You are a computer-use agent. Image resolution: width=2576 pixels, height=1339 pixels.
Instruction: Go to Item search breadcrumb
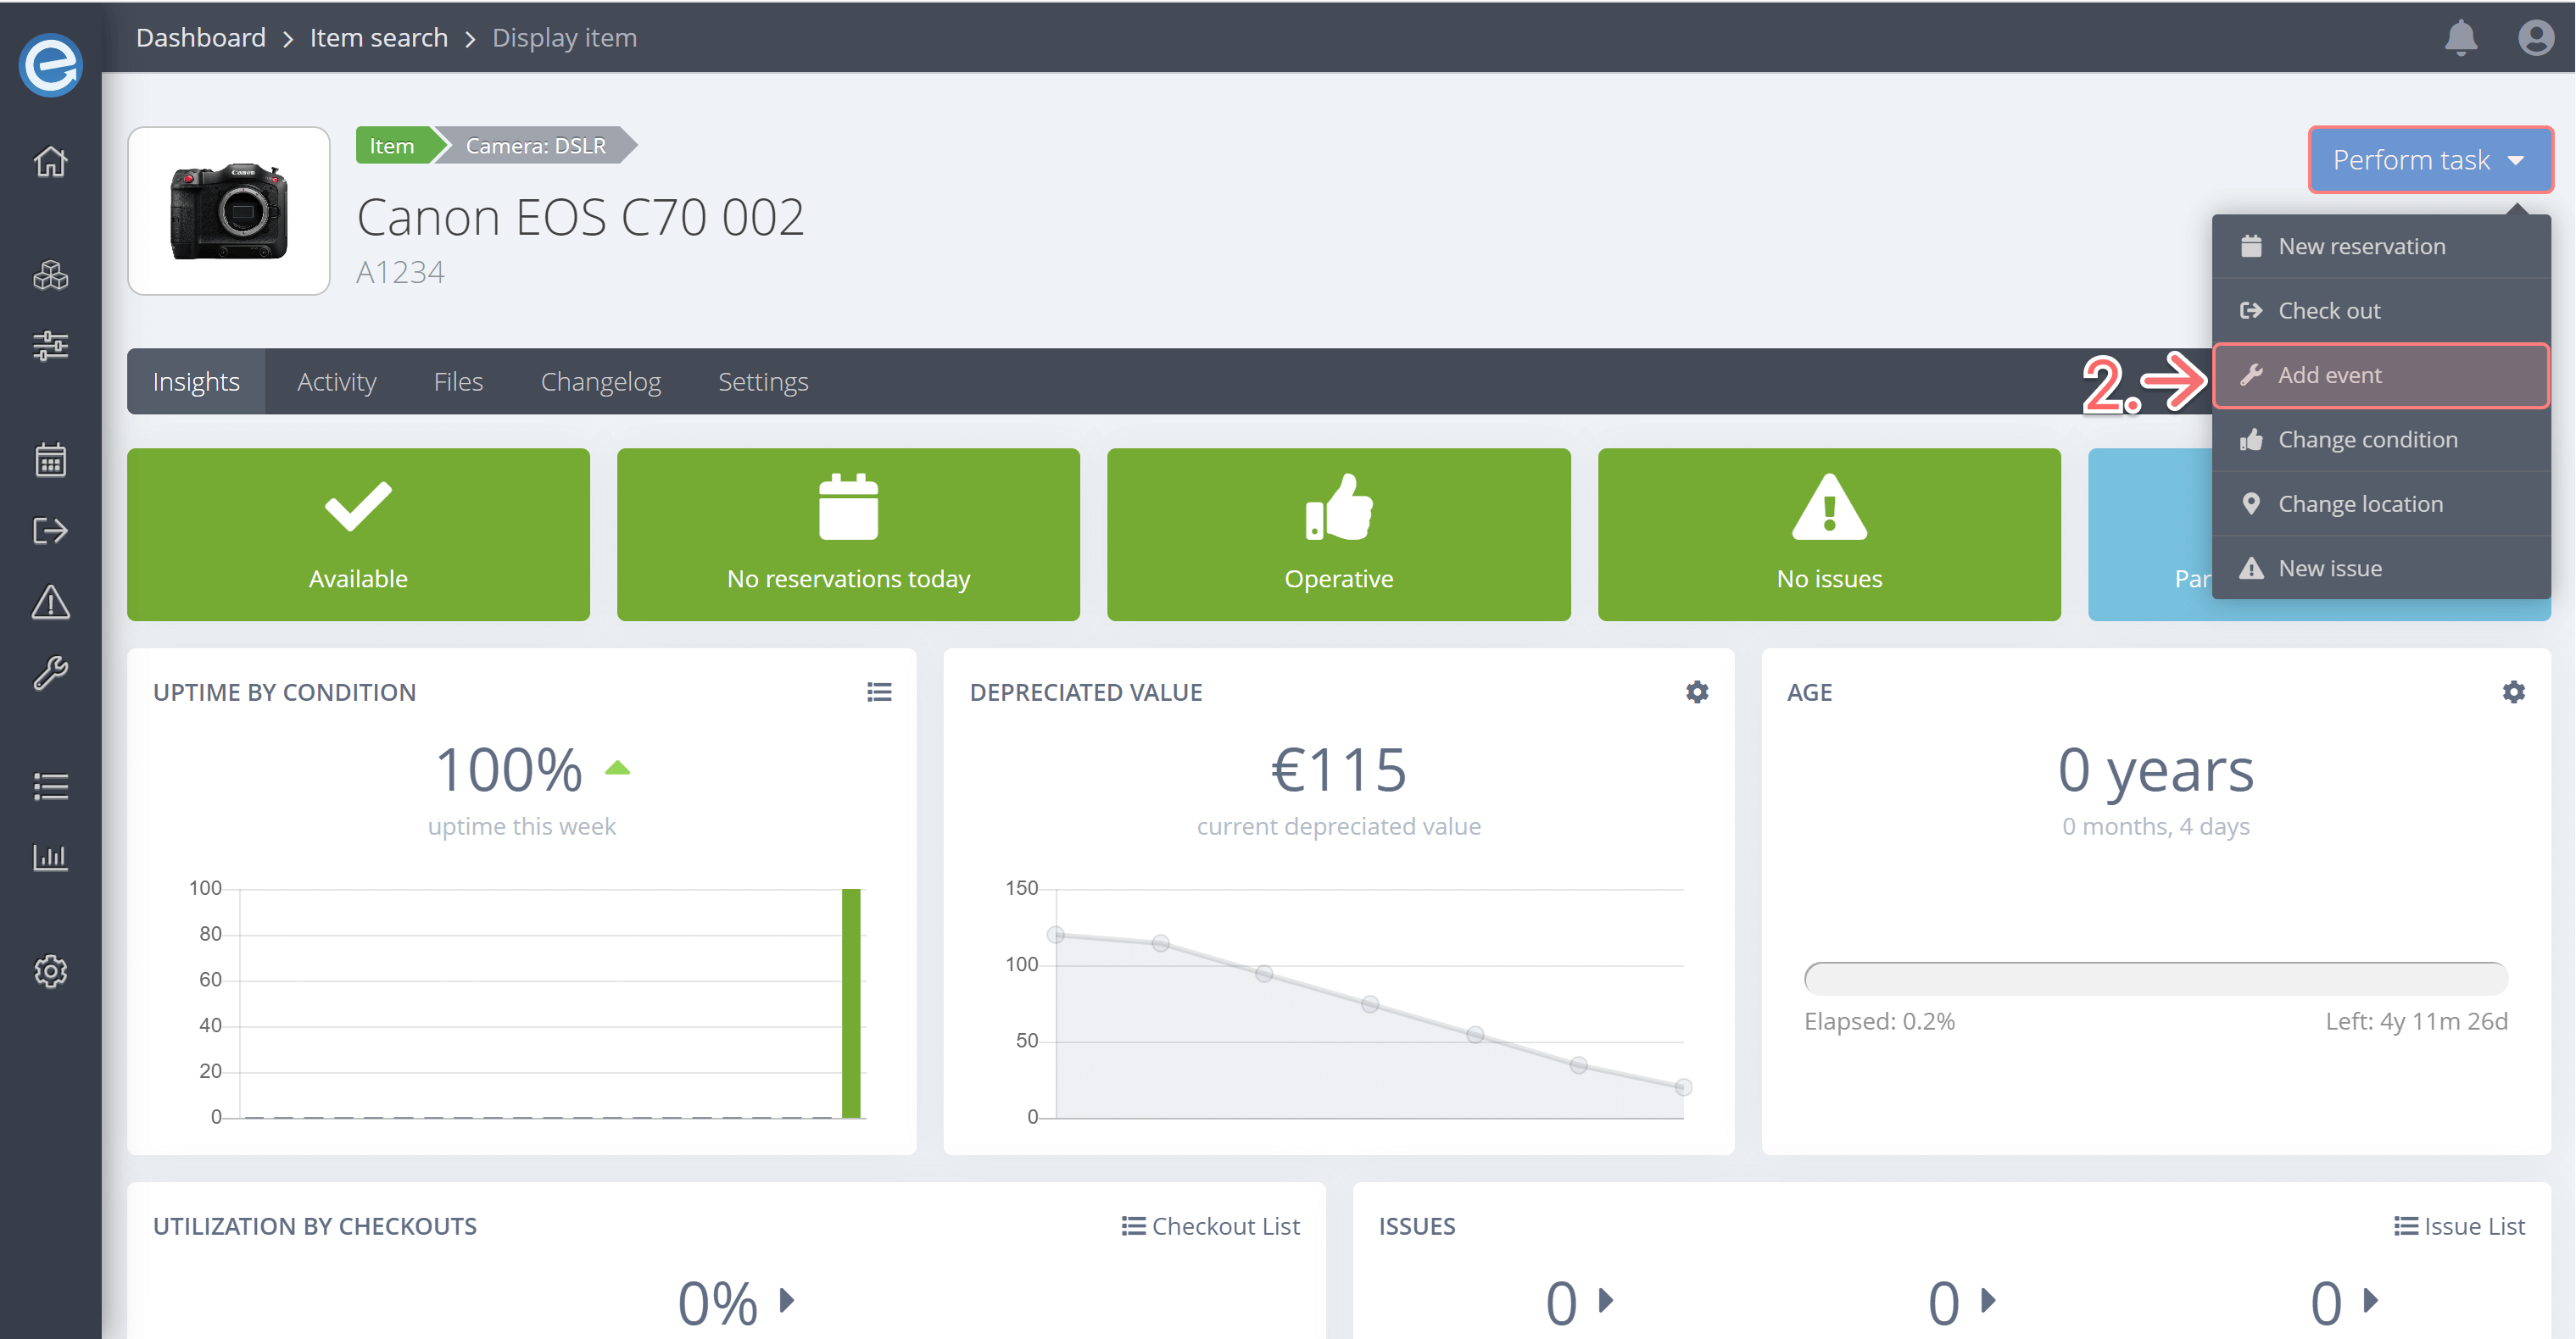(379, 38)
